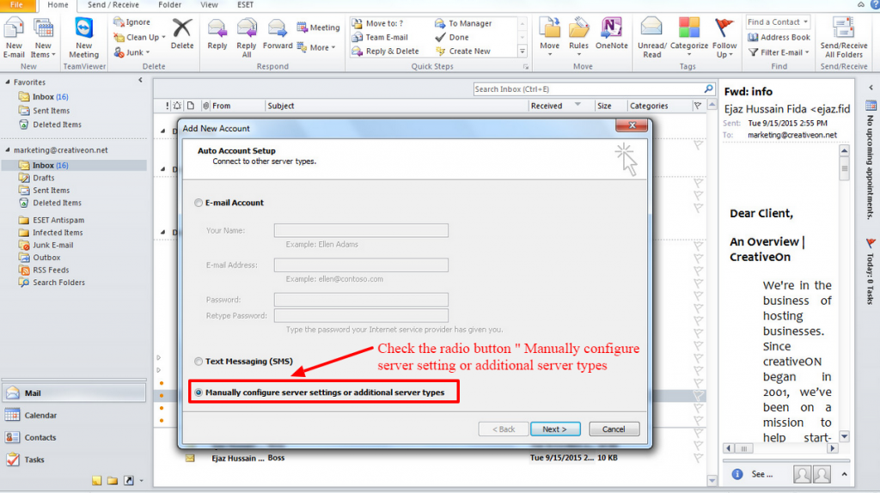Create a New E-mail from the ribbon
This screenshot has width=880, height=493.
tap(14, 38)
